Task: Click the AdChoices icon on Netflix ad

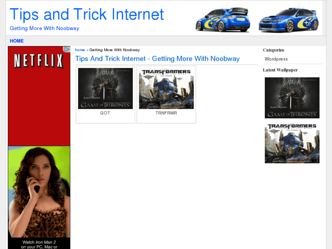Action: click(x=67, y=49)
